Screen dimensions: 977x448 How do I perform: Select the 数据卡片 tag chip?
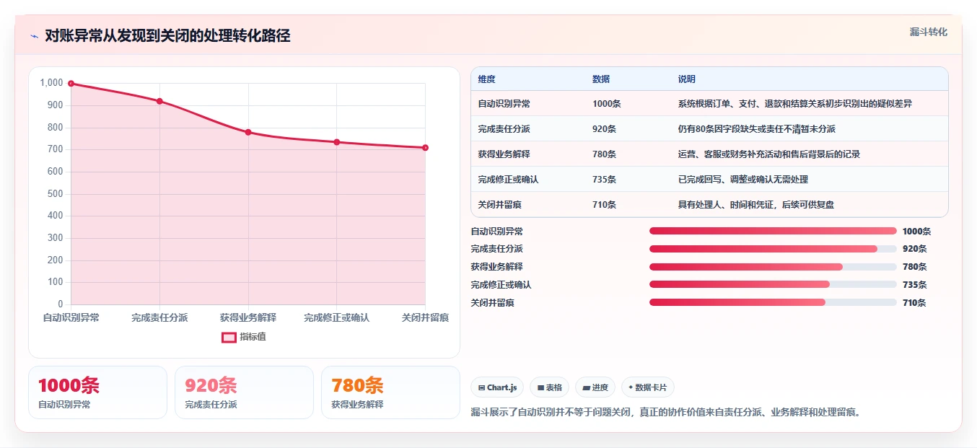647,387
